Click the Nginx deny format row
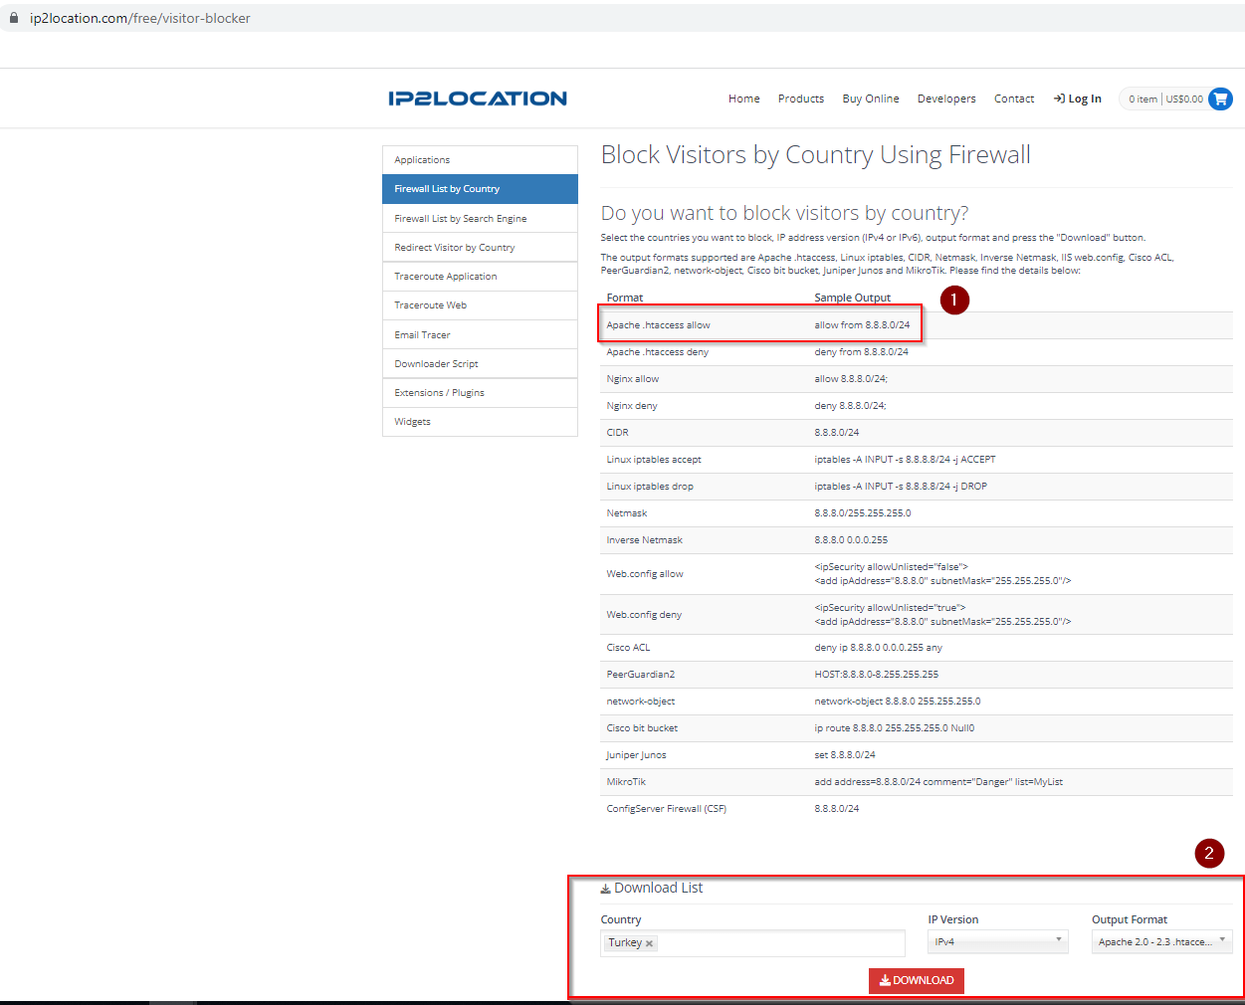Screen dimensions: 1245x1005 (917, 406)
